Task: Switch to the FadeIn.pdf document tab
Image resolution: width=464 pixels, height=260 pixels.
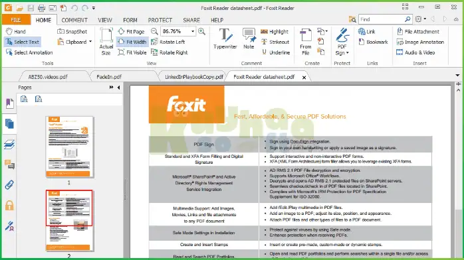Action: point(109,77)
